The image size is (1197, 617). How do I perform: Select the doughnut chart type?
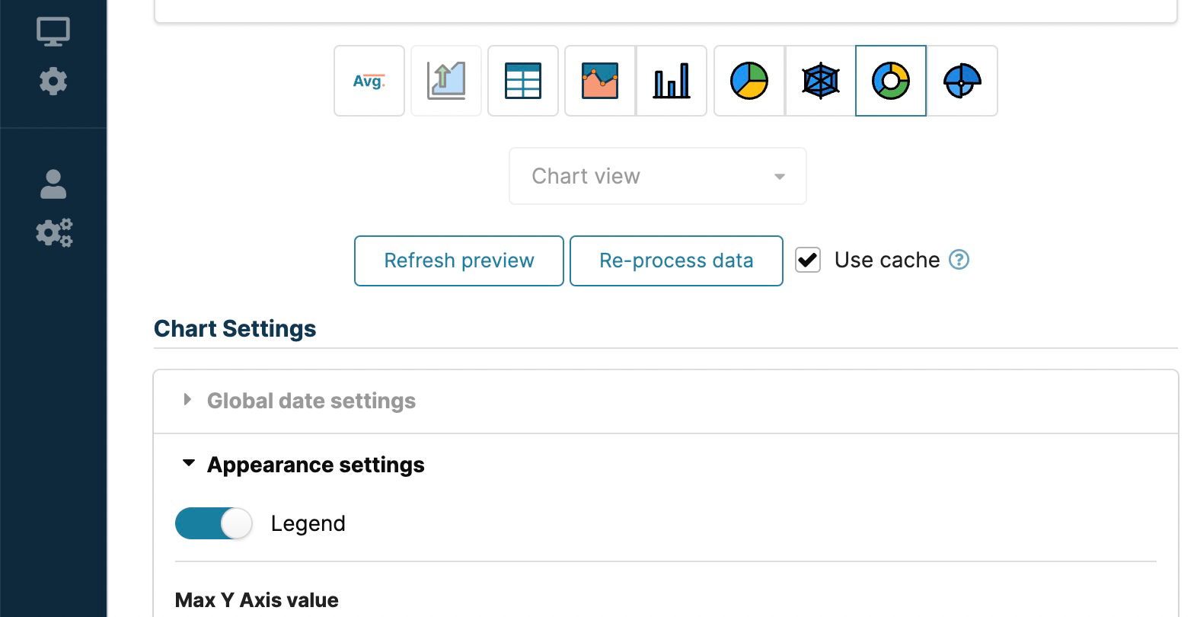[891, 81]
